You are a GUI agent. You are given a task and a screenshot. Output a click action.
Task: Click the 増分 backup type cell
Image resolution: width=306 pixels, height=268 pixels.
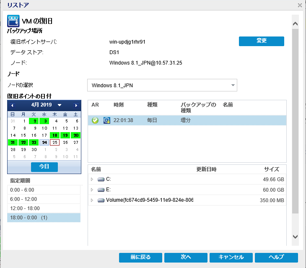tap(185, 120)
